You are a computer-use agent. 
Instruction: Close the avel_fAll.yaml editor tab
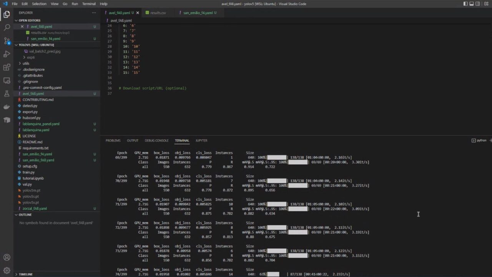138,13
